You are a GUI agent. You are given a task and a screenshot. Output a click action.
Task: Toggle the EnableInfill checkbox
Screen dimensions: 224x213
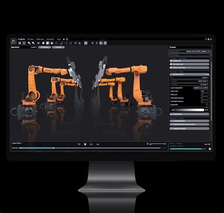pyautogui.click(x=207, y=104)
